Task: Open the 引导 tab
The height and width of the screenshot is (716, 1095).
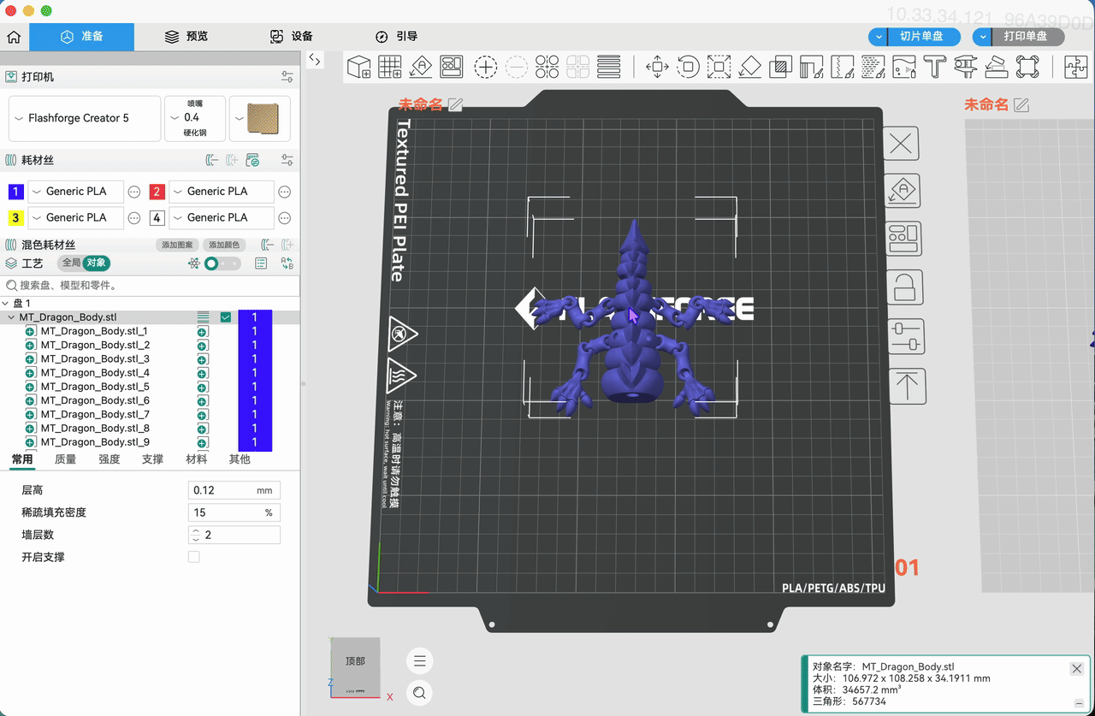Action: click(396, 37)
